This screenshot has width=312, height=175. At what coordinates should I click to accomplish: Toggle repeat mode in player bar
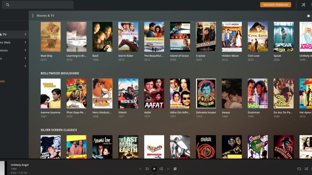299,169
